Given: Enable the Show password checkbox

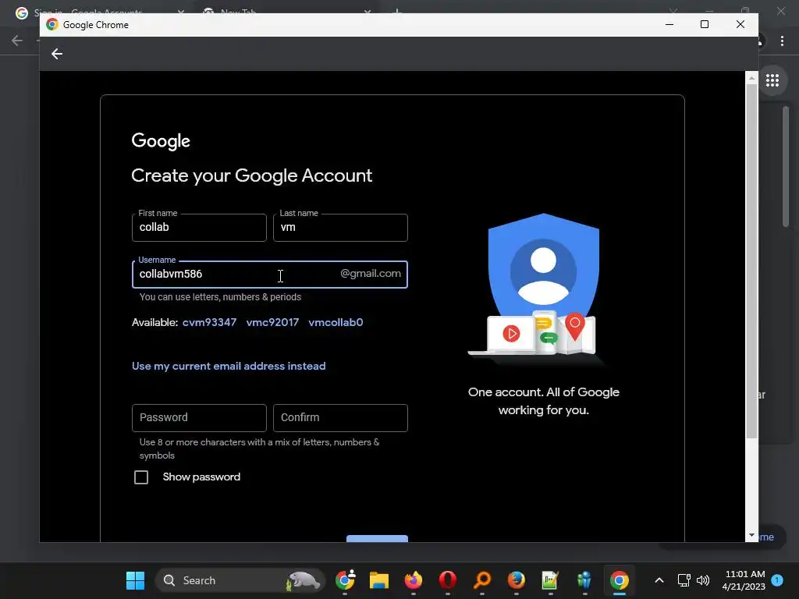Looking at the screenshot, I should click(141, 477).
